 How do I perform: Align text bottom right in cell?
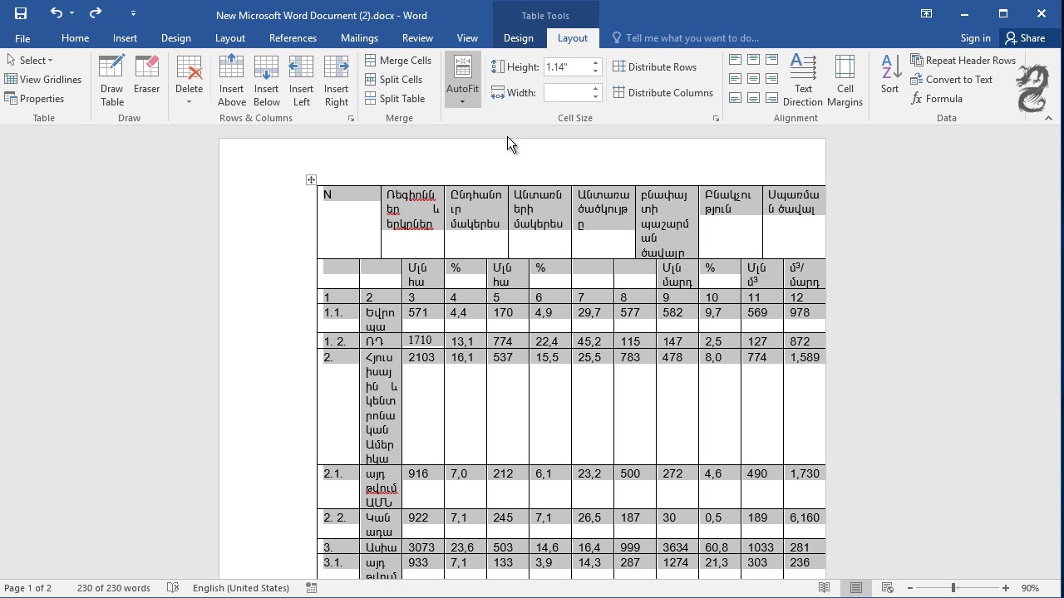pos(771,98)
